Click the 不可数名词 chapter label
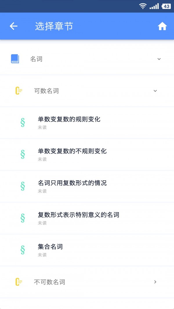 (50, 282)
